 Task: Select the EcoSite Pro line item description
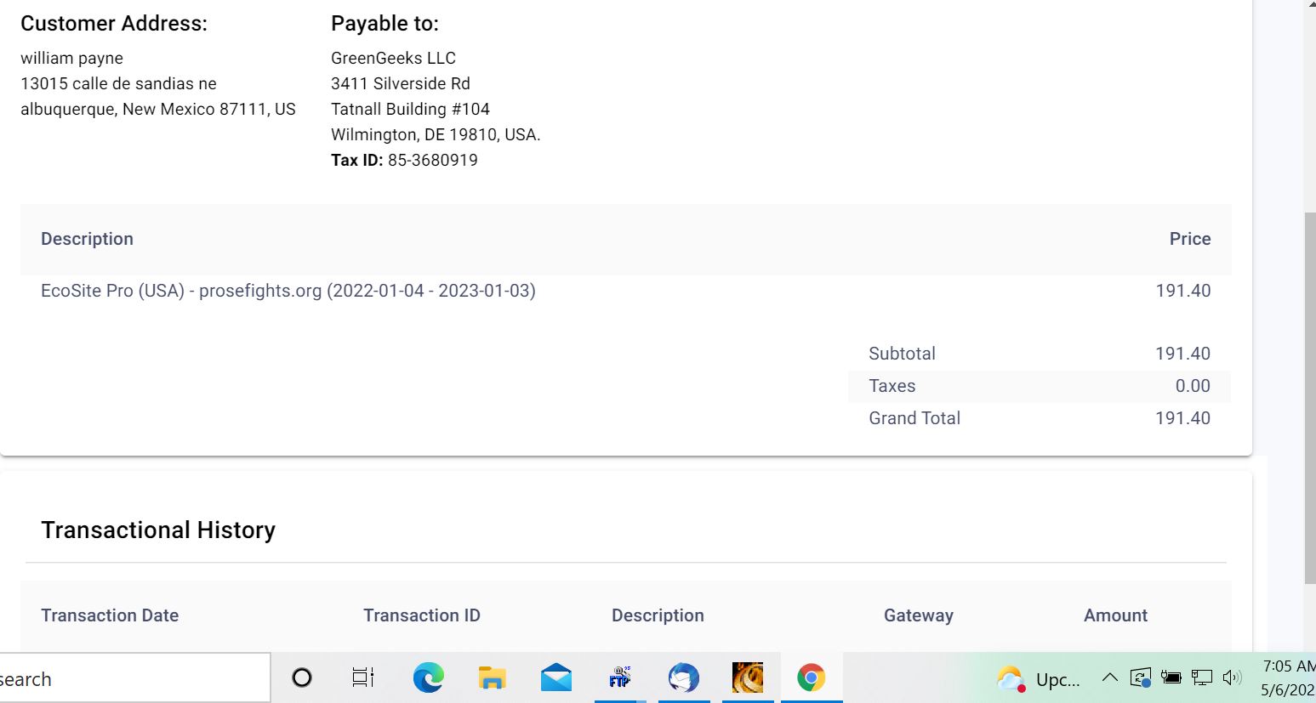[x=288, y=291]
